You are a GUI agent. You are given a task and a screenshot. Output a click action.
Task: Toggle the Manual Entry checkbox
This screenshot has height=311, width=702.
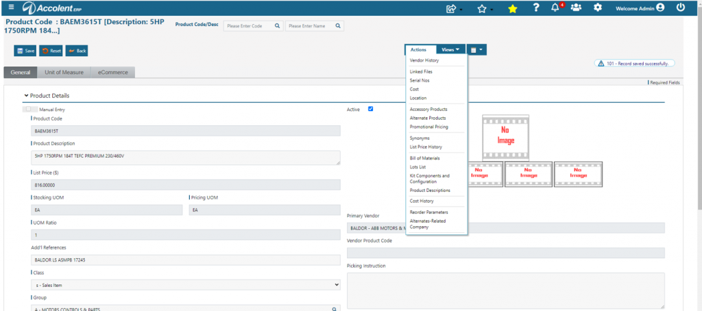coord(29,109)
